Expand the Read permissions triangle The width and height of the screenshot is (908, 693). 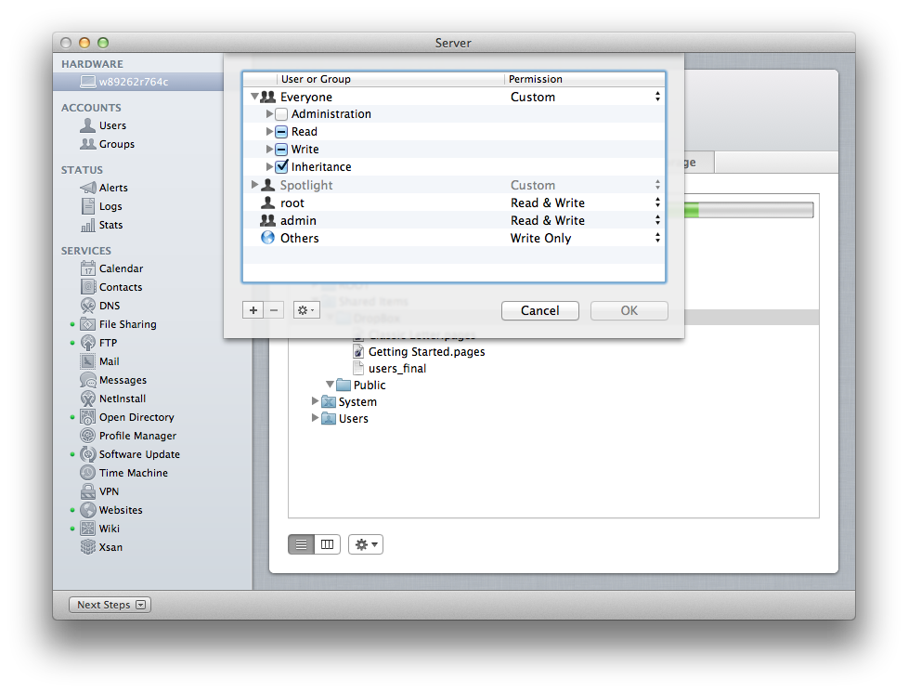click(x=269, y=132)
